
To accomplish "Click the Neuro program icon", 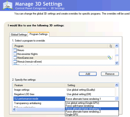I will point(15,50).
